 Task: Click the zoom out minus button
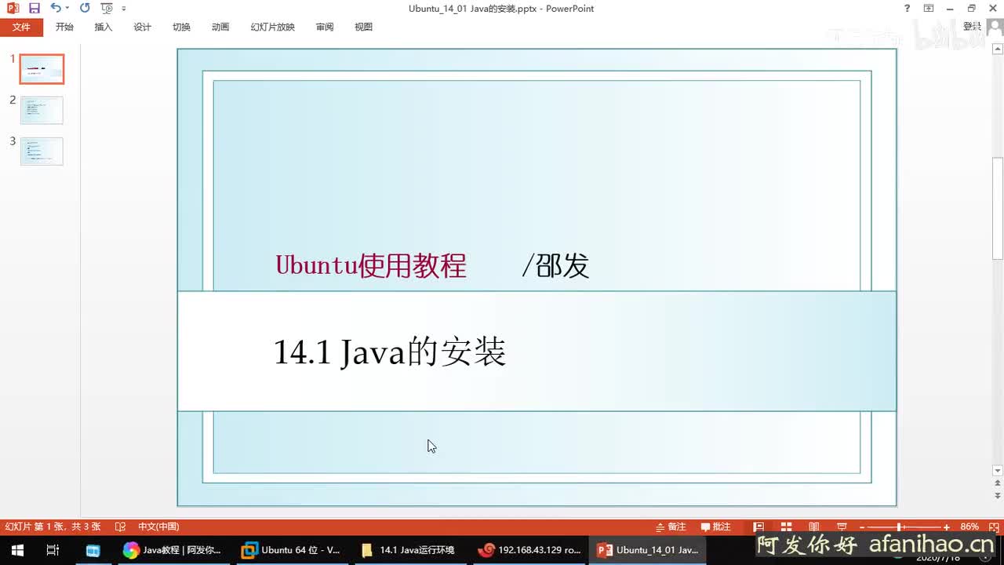click(862, 527)
